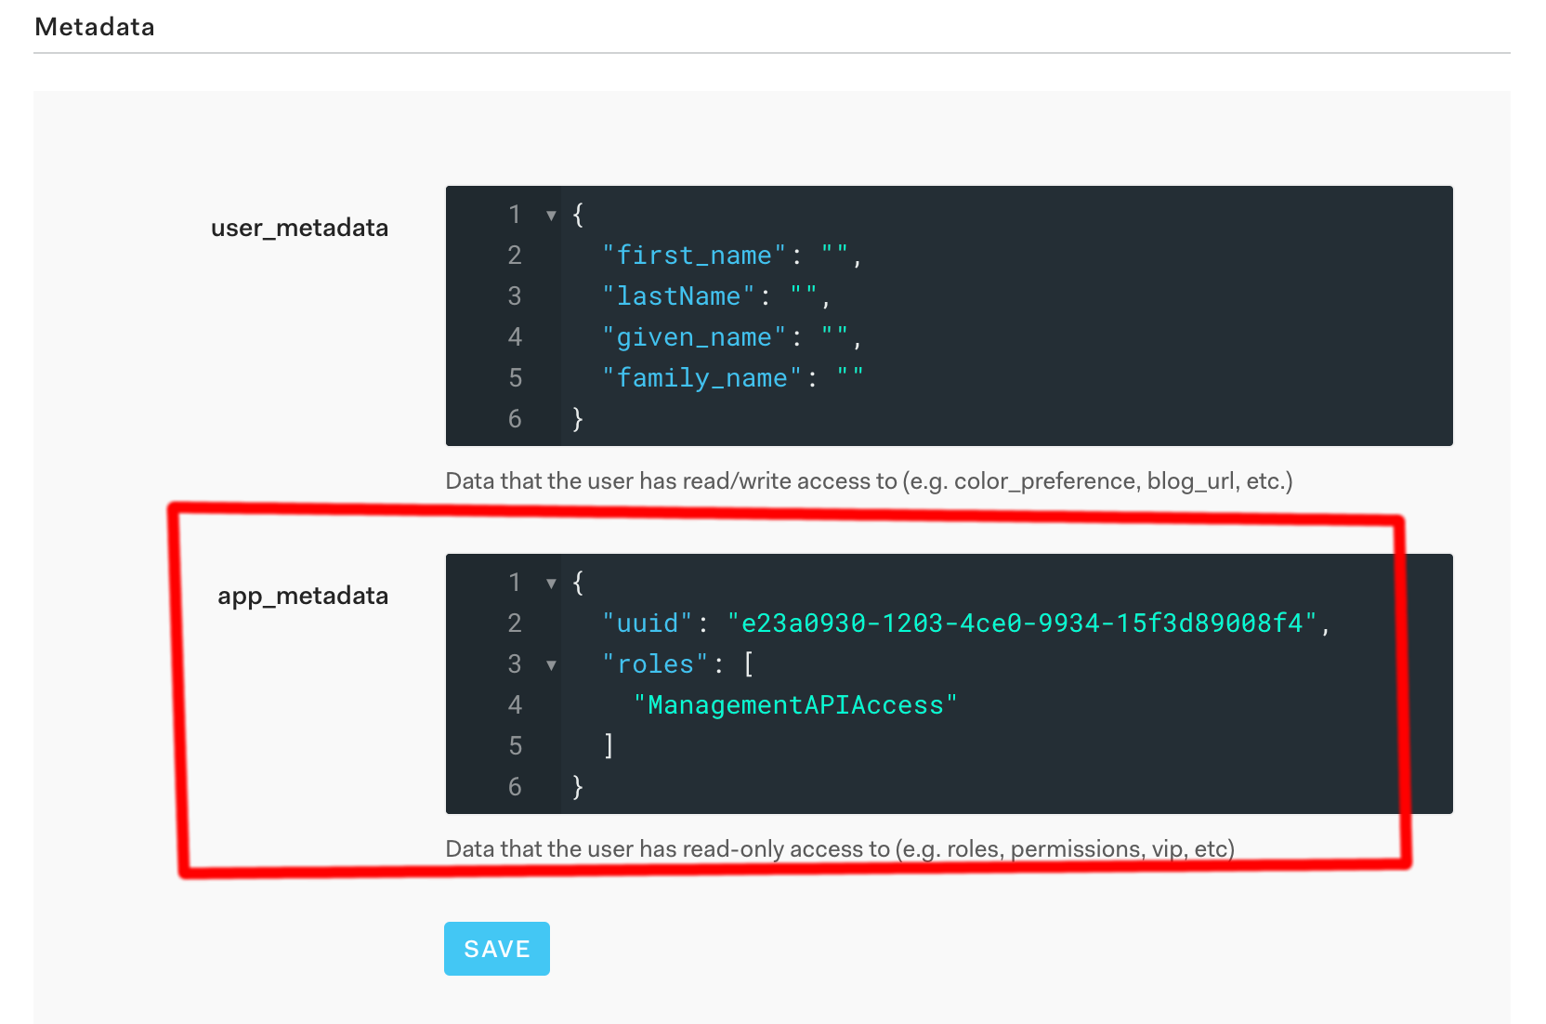Collapse user_metadata root object fold arrow
This screenshot has height=1024, width=1546.
(x=551, y=216)
